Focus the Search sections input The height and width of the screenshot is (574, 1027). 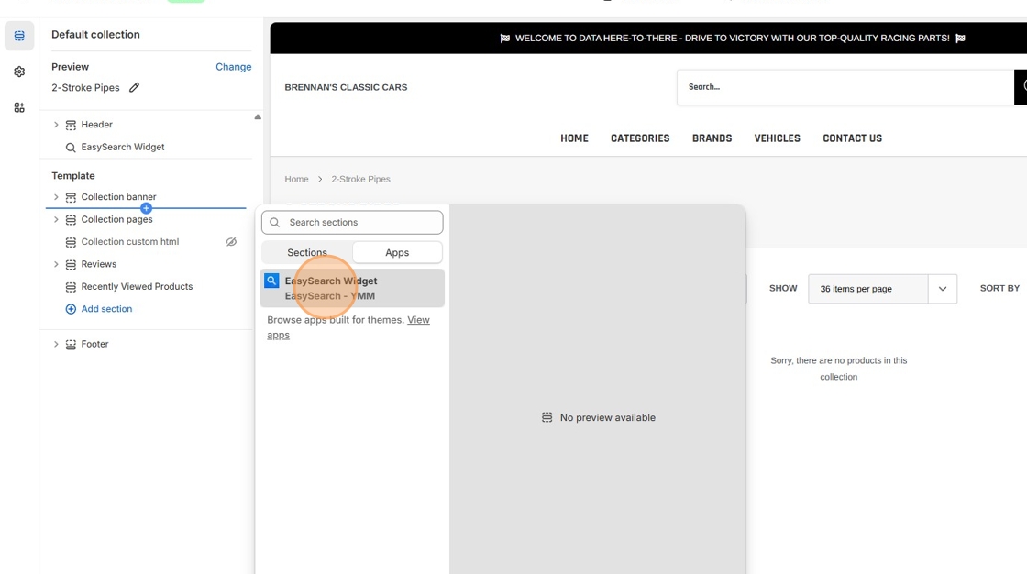(352, 223)
